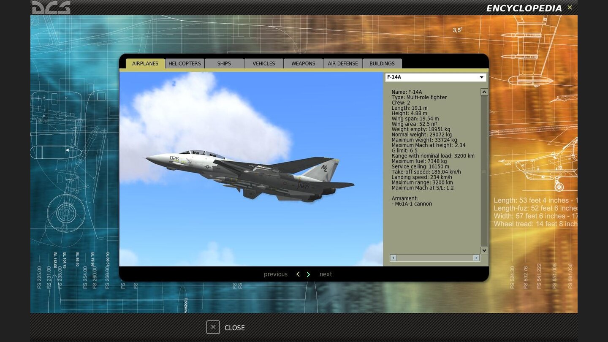608x342 pixels.
Task: Click 'Range with nominal load: 3200 km'
Action: pos(433,156)
